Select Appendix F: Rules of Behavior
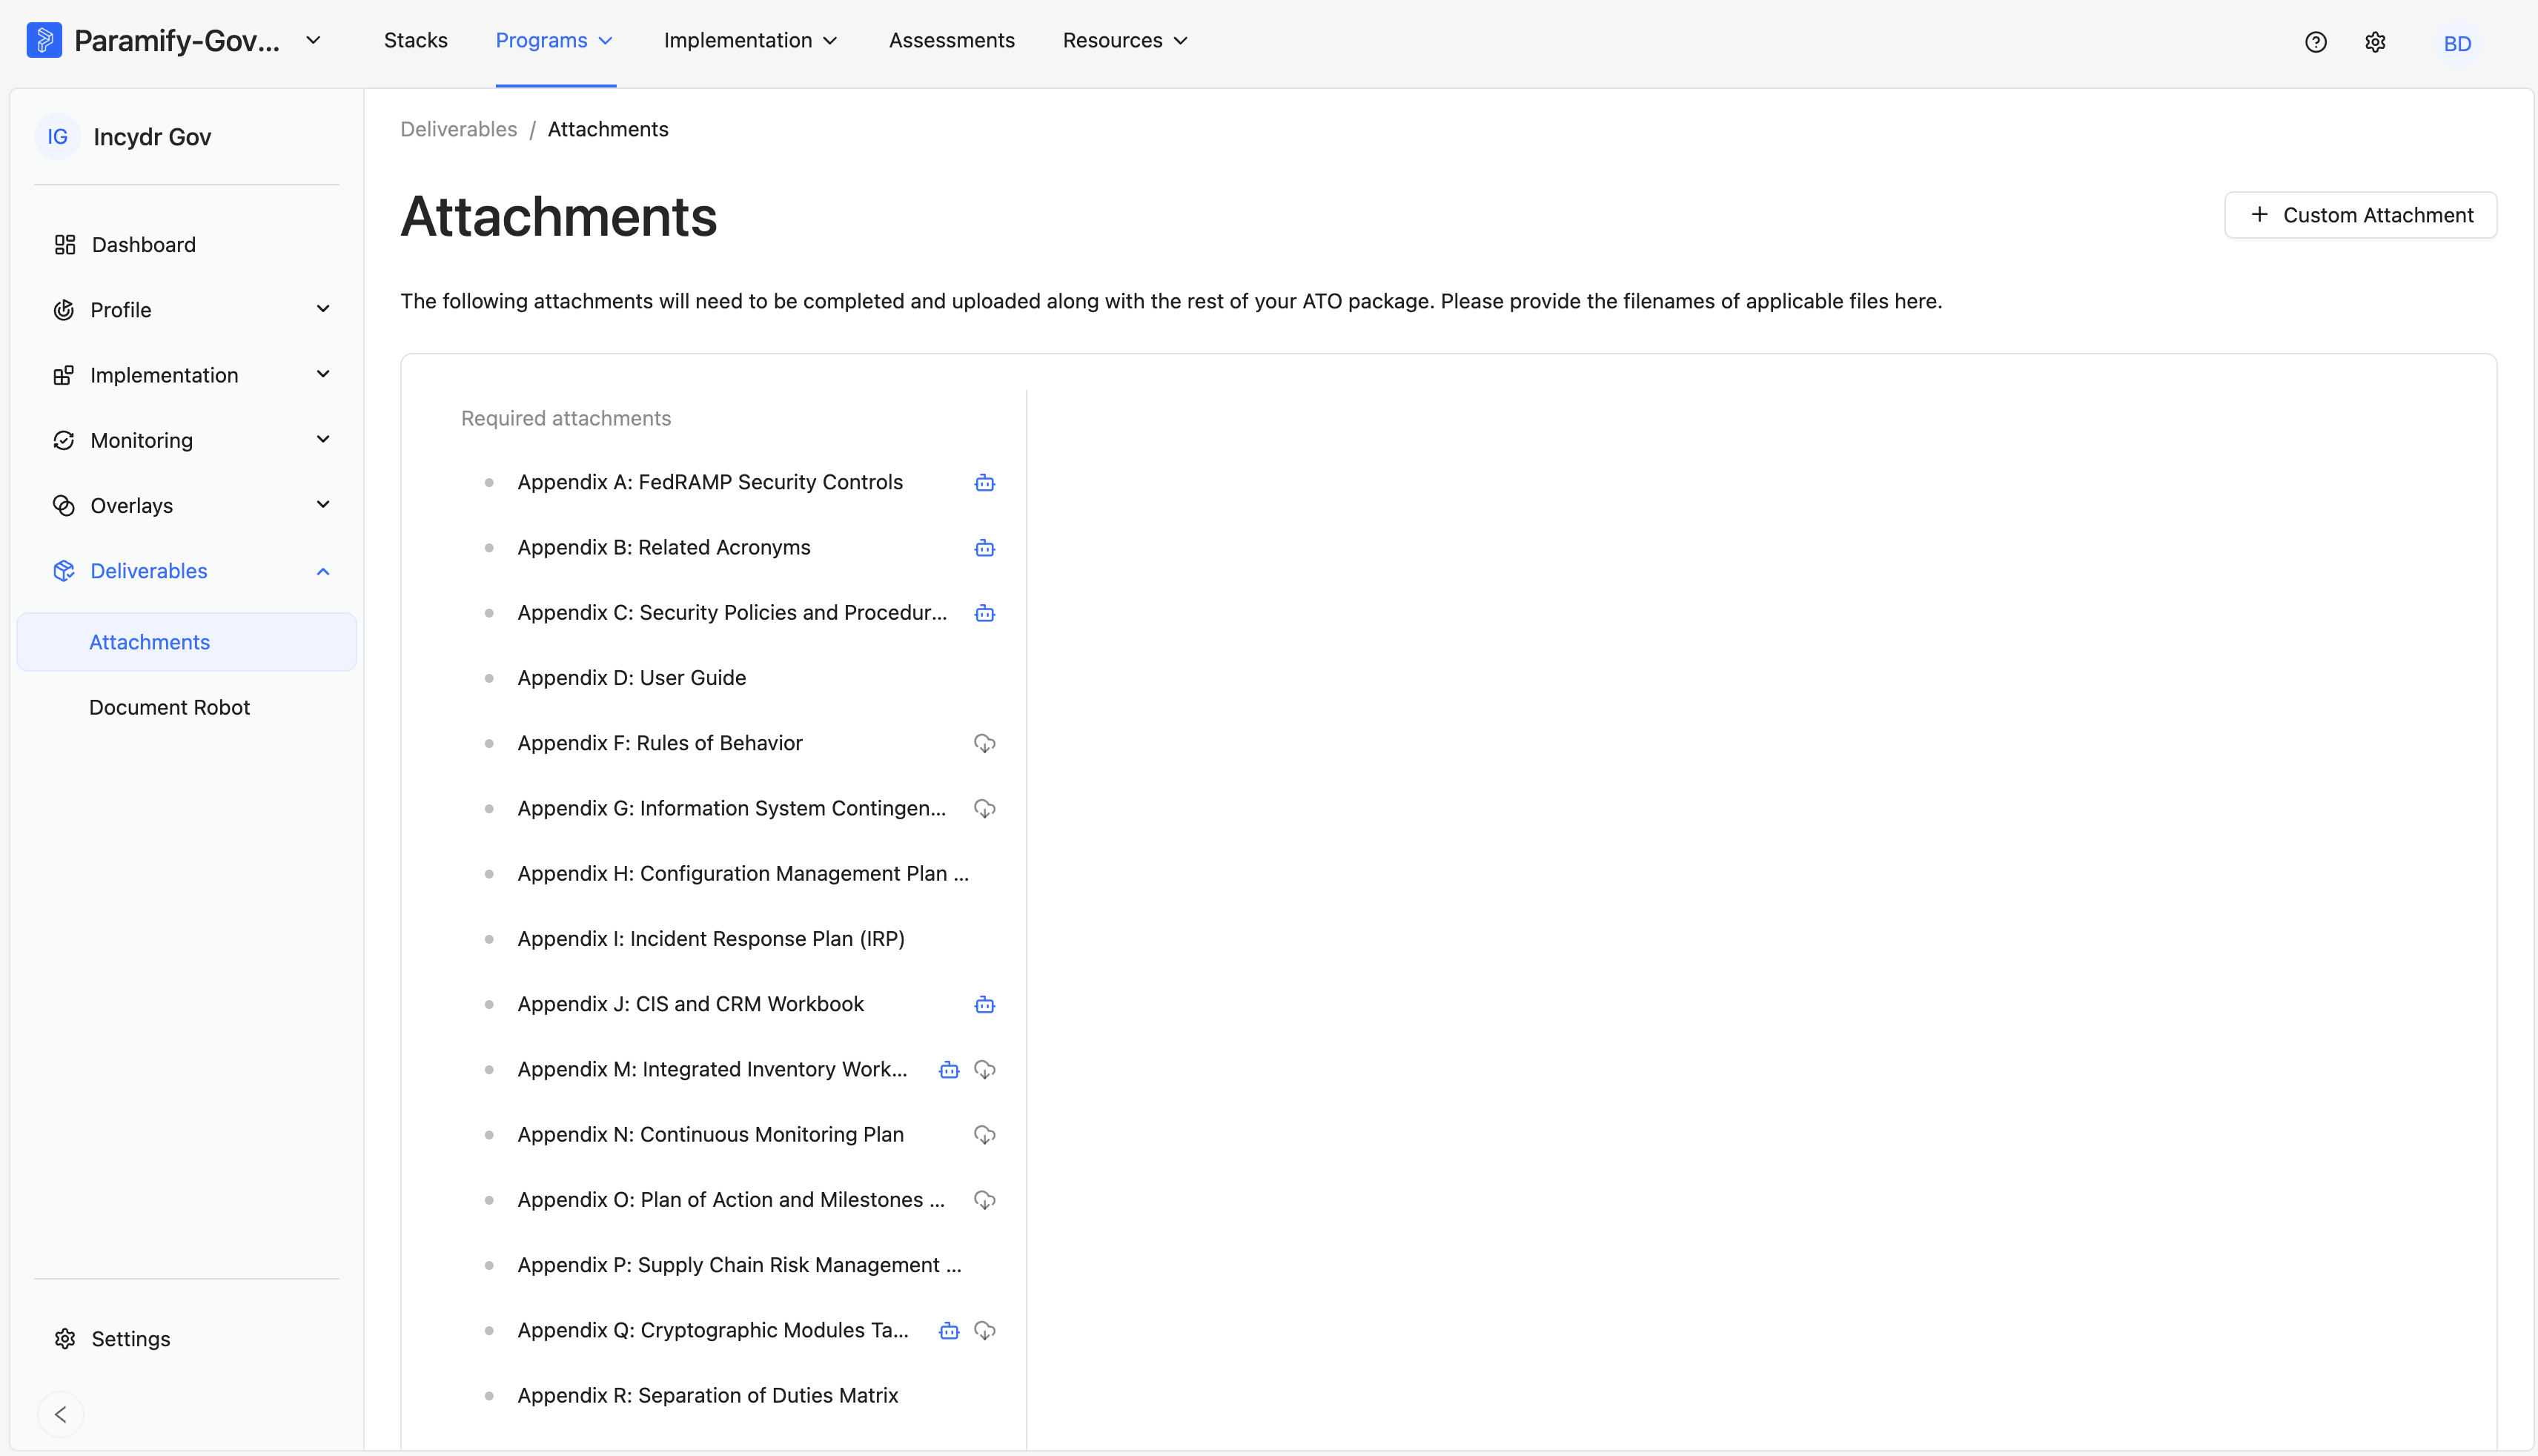 (660, 743)
